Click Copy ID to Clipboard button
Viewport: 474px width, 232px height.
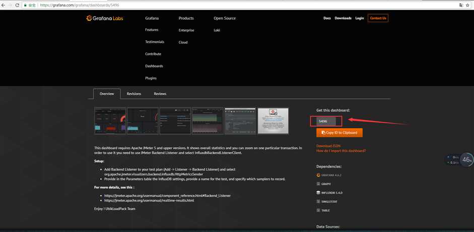coord(340,133)
